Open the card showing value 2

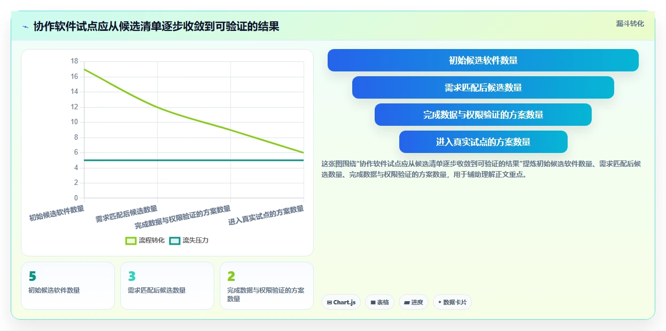[267, 286]
